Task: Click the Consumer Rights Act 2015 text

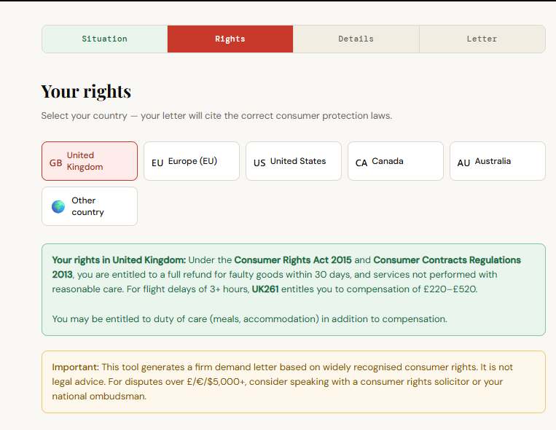Action: coord(292,260)
